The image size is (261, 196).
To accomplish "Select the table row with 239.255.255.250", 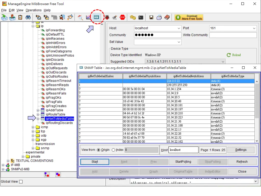I will click(x=166, y=85).
